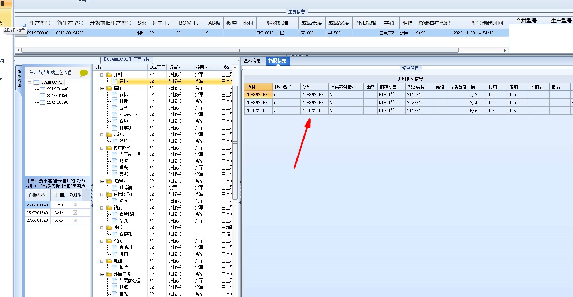Click the 钻孔 folder icon

coord(109,208)
